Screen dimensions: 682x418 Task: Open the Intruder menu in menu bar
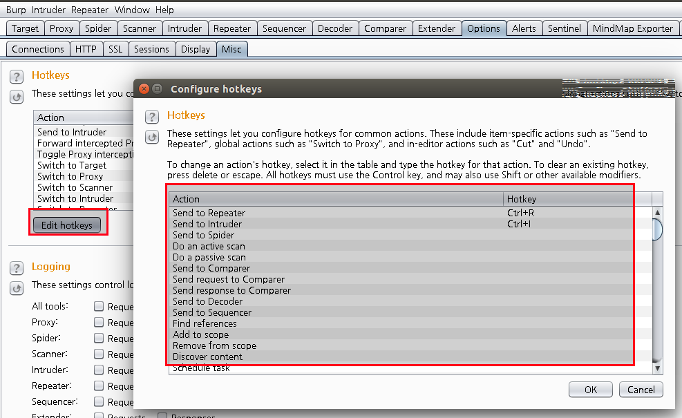pos(48,10)
